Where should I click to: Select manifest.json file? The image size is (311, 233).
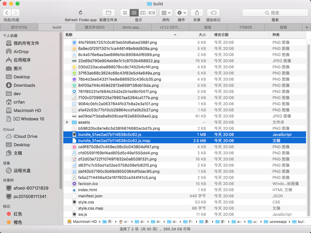pyautogui.click(x=185, y=196)
